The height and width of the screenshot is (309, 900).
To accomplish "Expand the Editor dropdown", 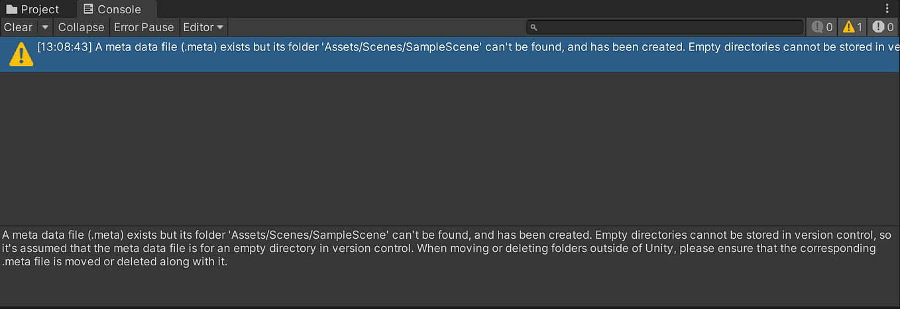I will tap(203, 27).
